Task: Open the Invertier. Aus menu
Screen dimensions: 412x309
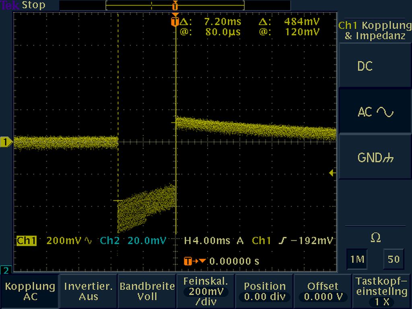Action: point(88,291)
